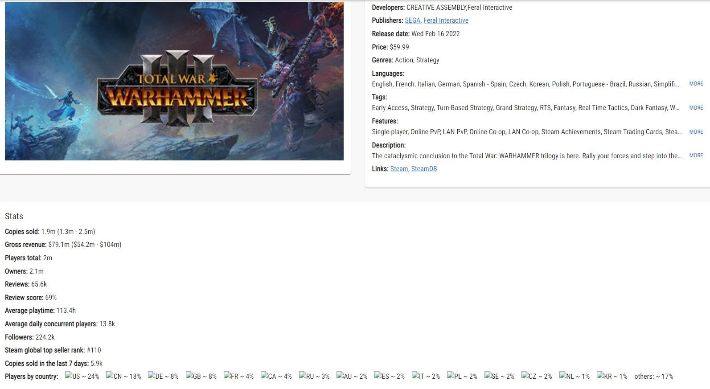Viewport: 710px width, 389px height.
Task: Select the Reviews 65.6k line
Action: [26, 284]
